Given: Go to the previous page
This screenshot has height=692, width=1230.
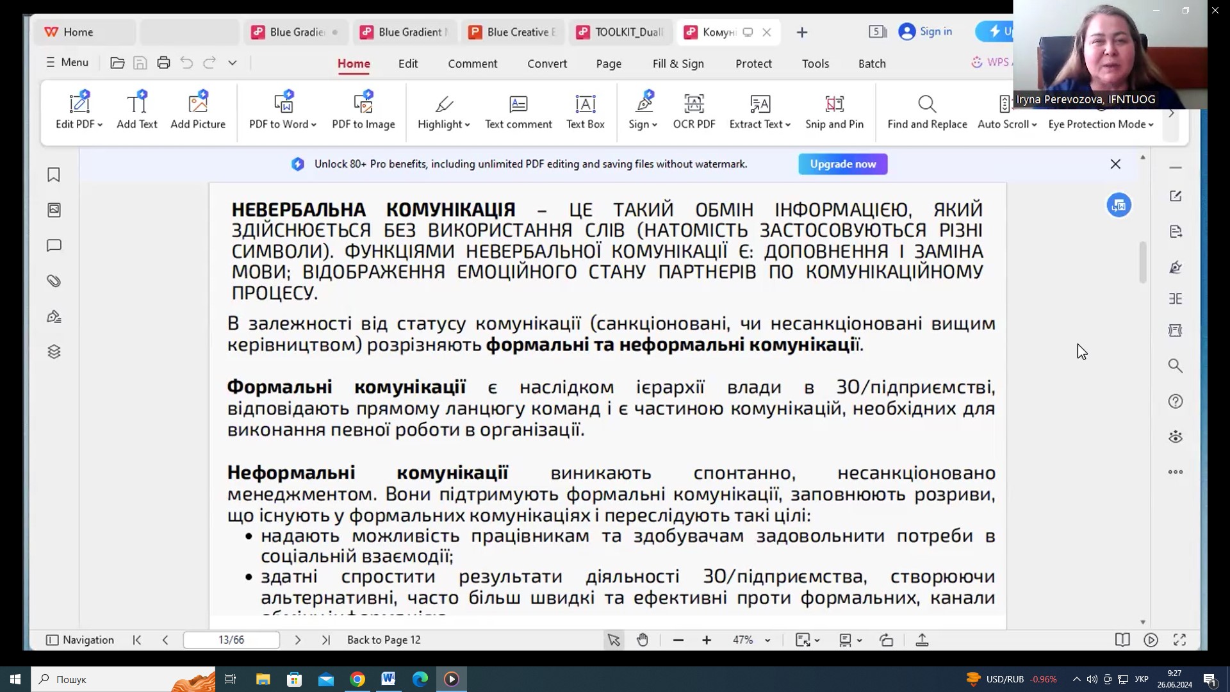Looking at the screenshot, I should pyautogui.click(x=165, y=639).
